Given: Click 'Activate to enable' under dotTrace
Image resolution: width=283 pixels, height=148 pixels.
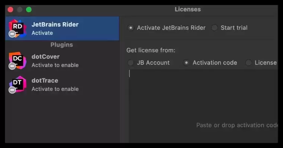Looking at the screenshot, I should pos(55,89).
